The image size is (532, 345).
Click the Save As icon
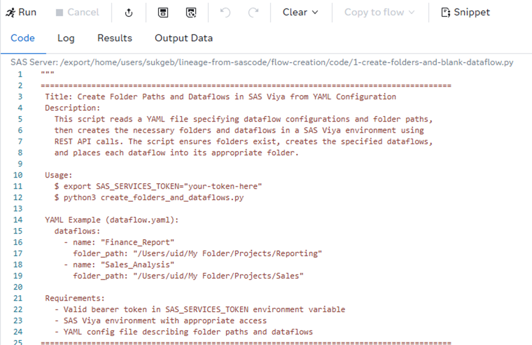(191, 12)
